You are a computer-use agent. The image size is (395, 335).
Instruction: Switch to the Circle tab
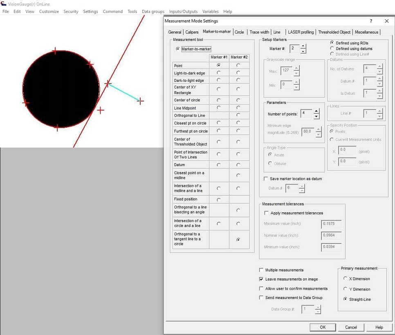tap(239, 32)
